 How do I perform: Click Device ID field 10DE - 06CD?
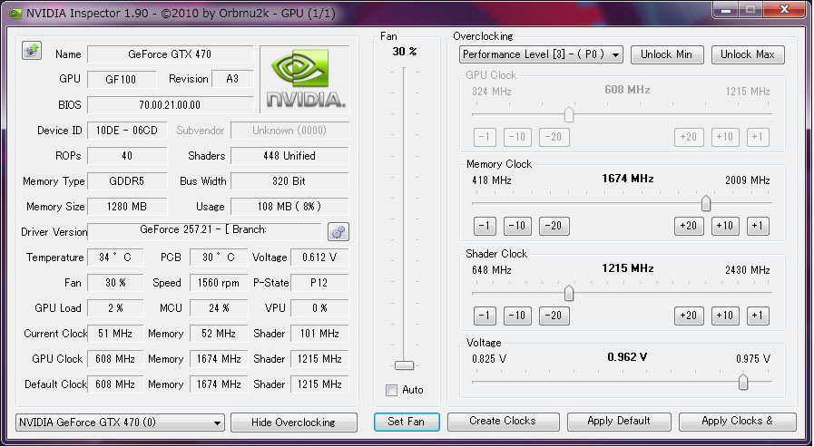(127, 131)
